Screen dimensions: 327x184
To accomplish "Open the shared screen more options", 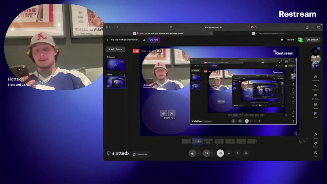I will [293, 62].
